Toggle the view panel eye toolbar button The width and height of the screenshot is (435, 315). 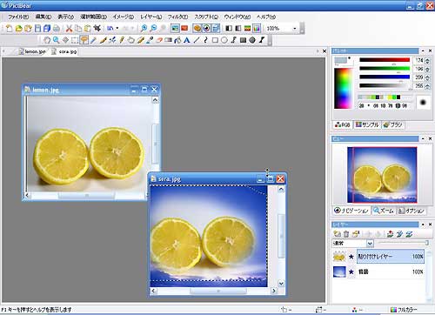coord(206,29)
